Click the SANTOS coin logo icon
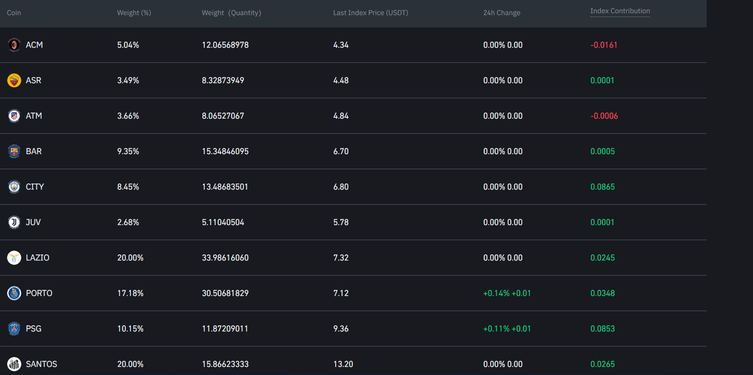Image resolution: width=753 pixels, height=375 pixels. point(14,364)
